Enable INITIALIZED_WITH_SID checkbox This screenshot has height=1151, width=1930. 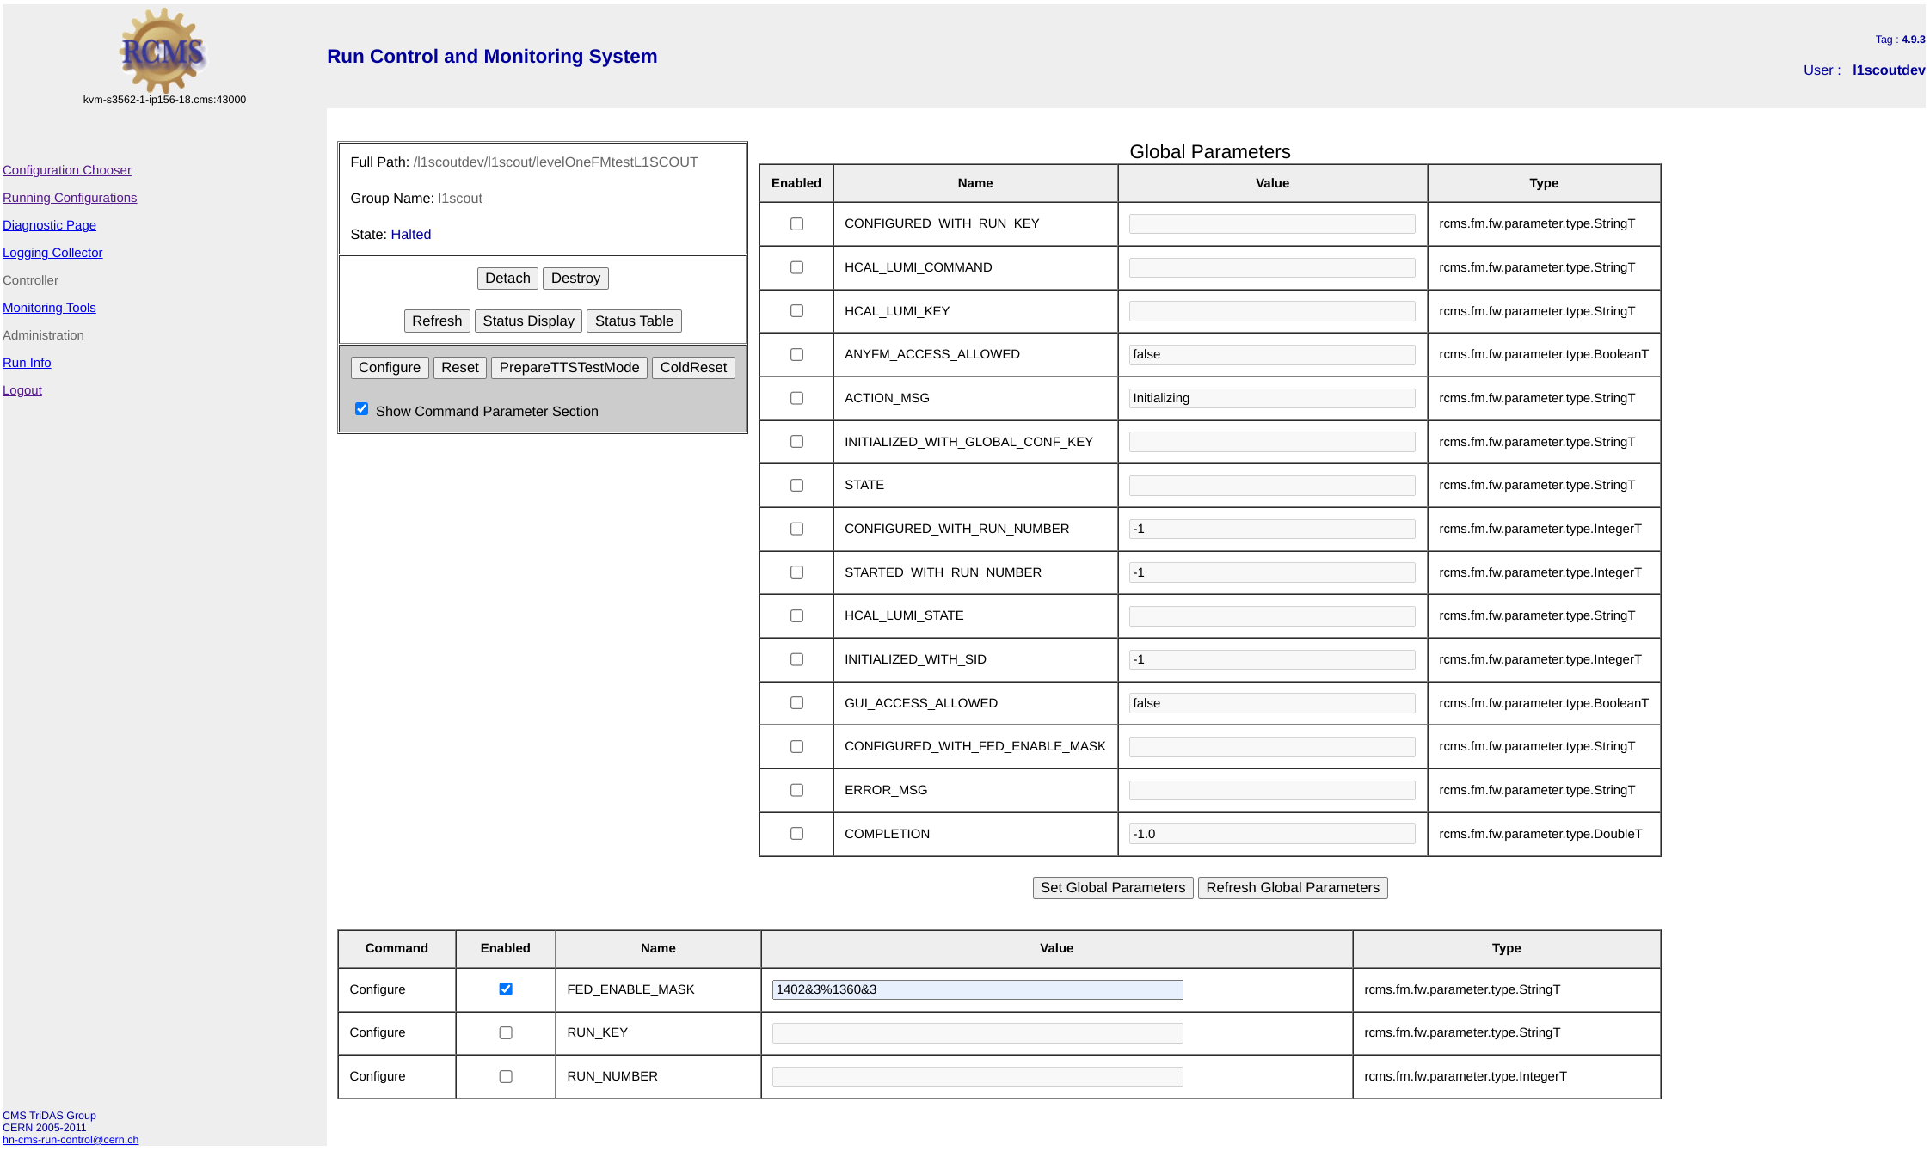[797, 660]
